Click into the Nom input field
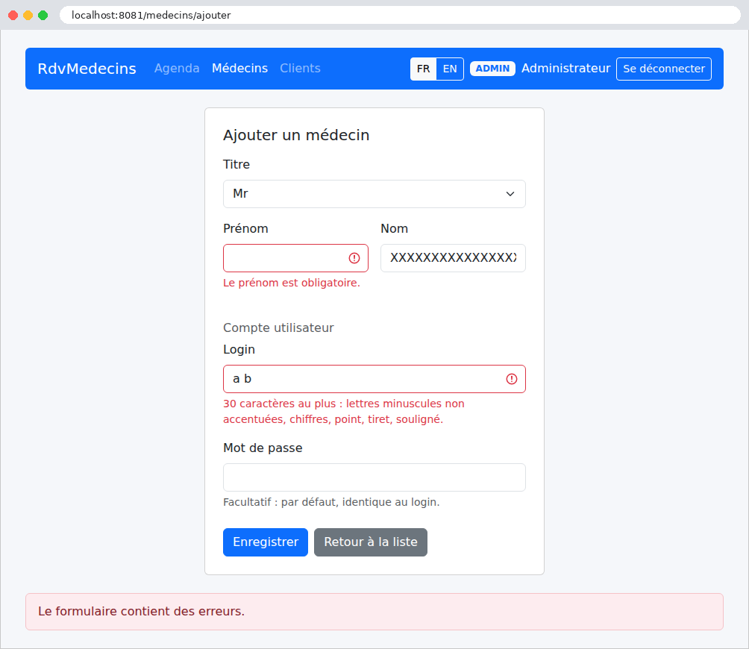This screenshot has height=649, width=749. pos(453,258)
